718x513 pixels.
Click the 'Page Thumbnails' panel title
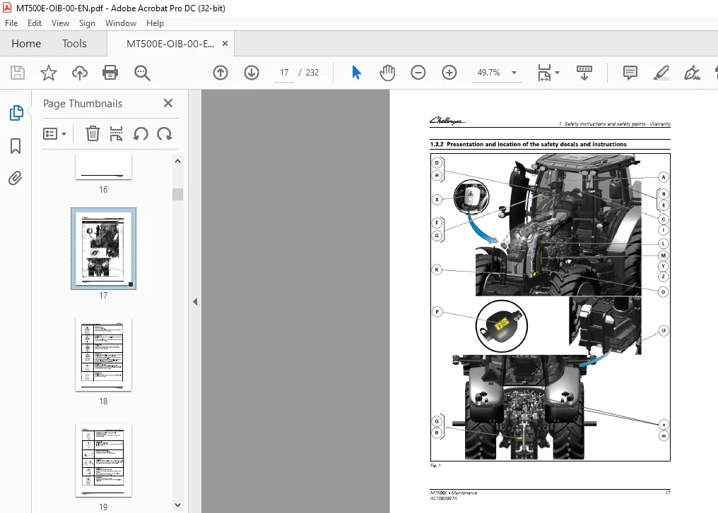click(x=83, y=104)
